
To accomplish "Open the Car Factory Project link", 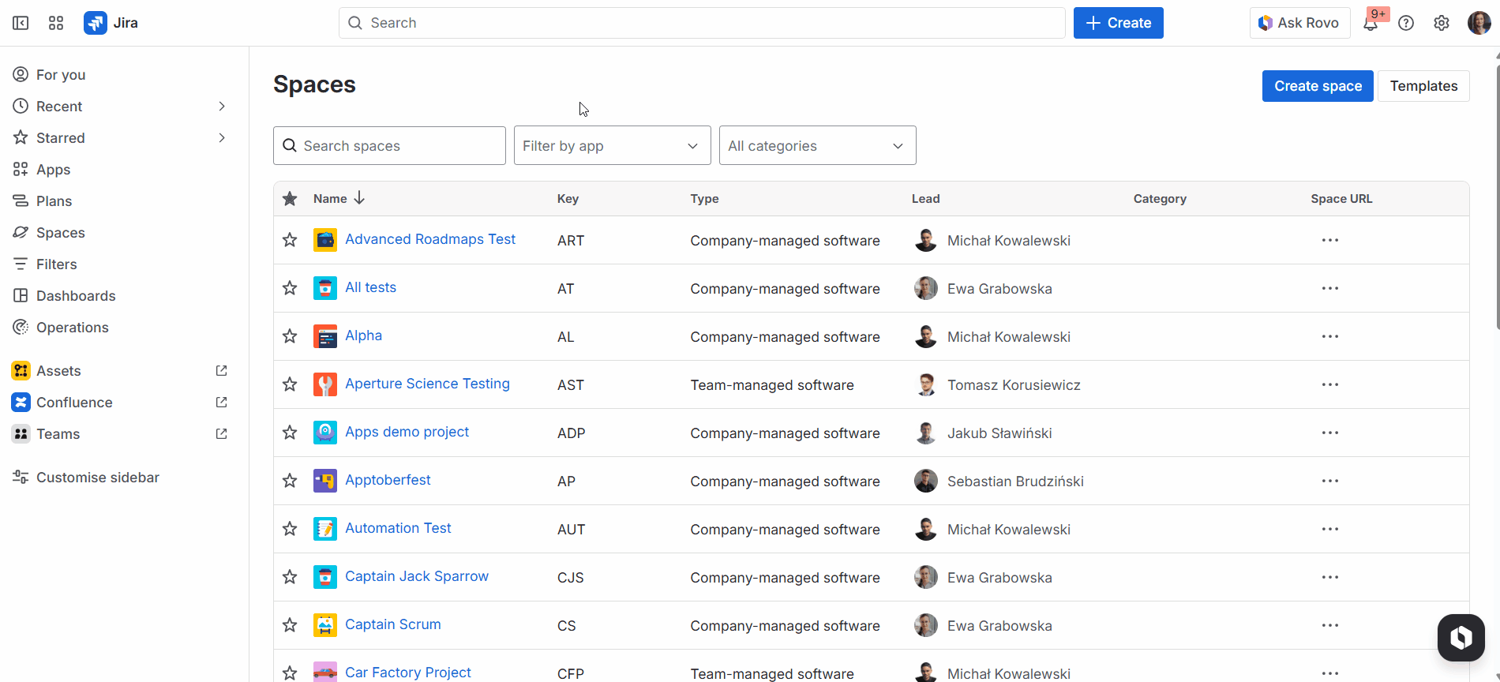I will [408, 673].
